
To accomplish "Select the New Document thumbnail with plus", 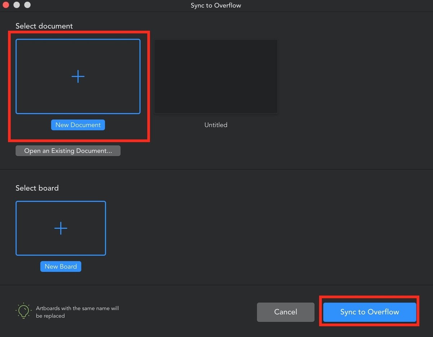I will [78, 76].
